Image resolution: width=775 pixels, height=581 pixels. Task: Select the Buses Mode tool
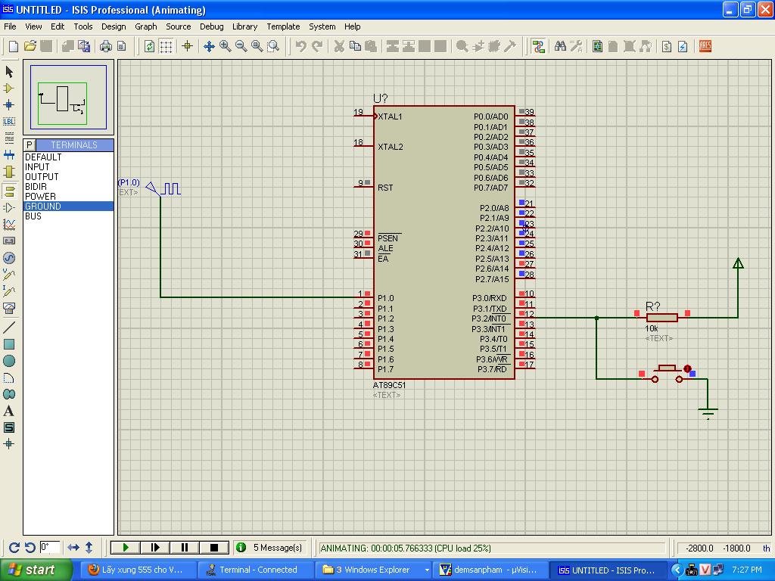(x=9, y=154)
